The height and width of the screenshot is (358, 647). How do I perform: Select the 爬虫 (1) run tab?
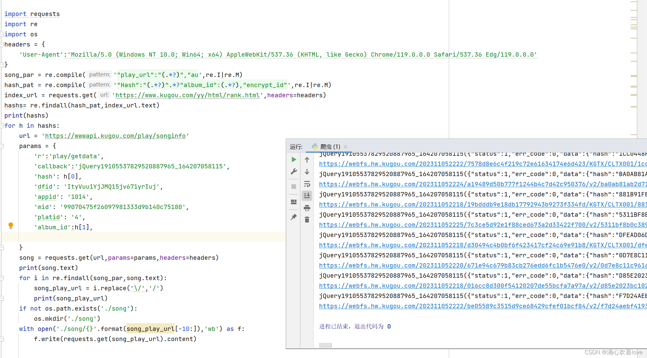click(329, 147)
